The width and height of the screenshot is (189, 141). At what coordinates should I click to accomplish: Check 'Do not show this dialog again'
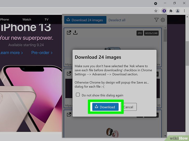click(78, 95)
